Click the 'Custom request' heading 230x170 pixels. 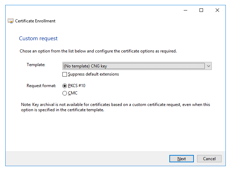38,38
